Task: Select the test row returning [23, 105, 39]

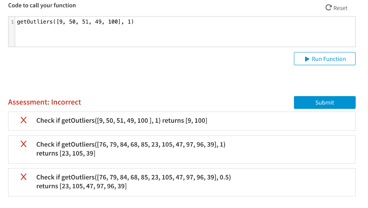Action: pos(182,149)
